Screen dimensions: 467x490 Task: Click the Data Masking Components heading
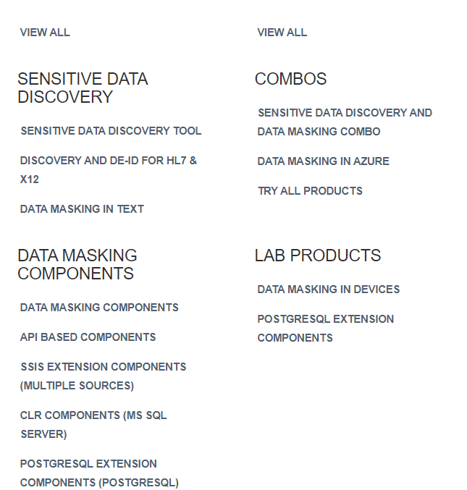click(77, 264)
